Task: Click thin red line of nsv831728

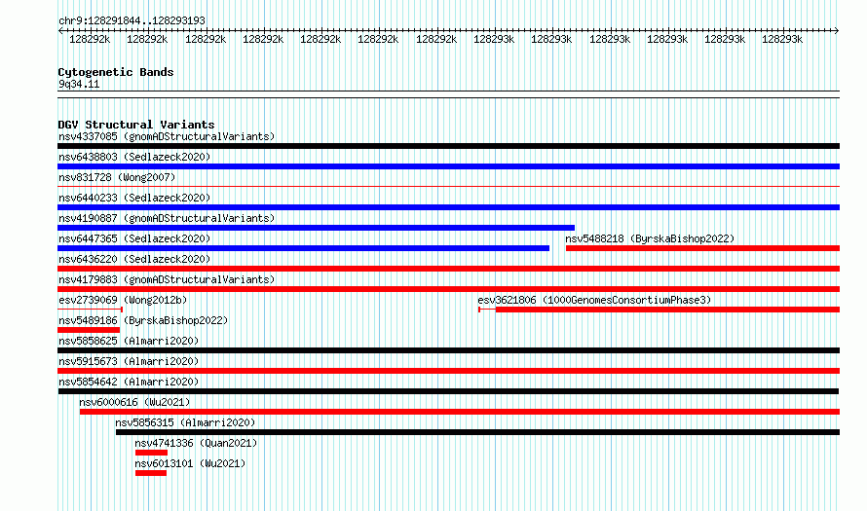Action: point(448,187)
